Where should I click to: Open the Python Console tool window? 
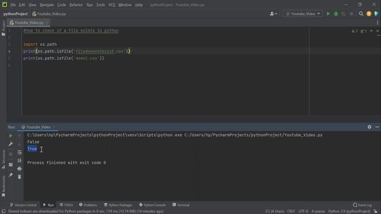click(x=152, y=205)
